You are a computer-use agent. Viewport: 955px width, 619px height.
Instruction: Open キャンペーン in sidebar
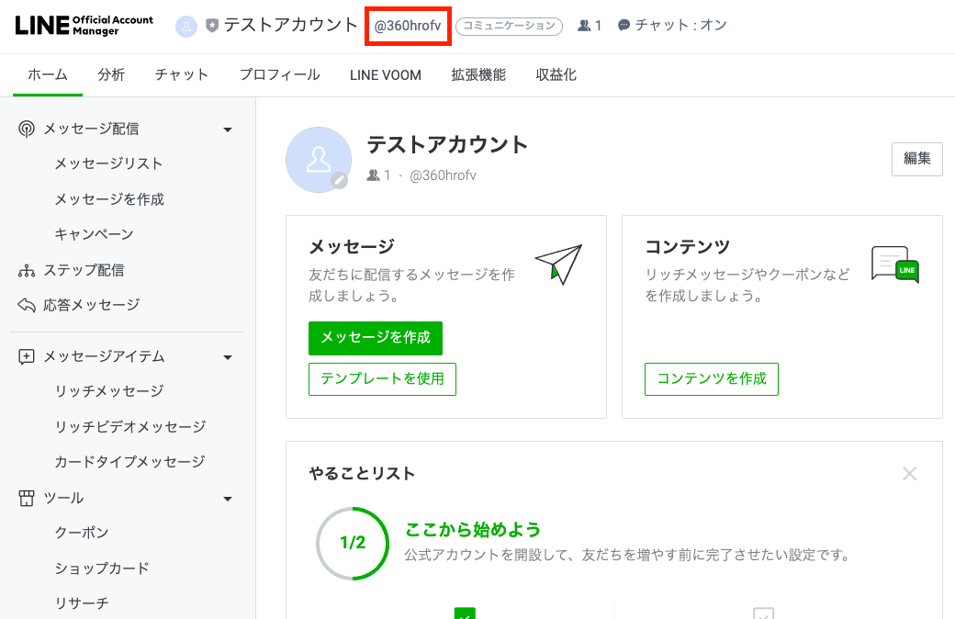(x=95, y=234)
